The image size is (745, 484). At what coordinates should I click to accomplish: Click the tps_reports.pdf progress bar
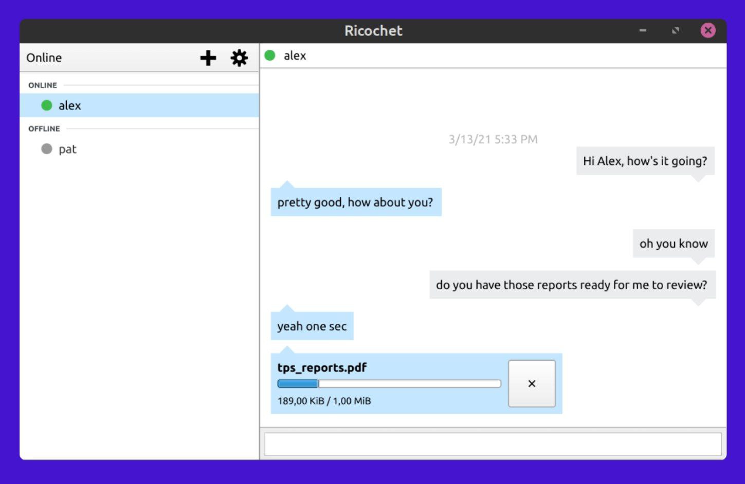tap(389, 383)
